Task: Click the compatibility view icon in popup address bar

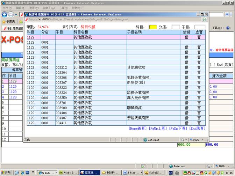Action: click(x=204, y=20)
